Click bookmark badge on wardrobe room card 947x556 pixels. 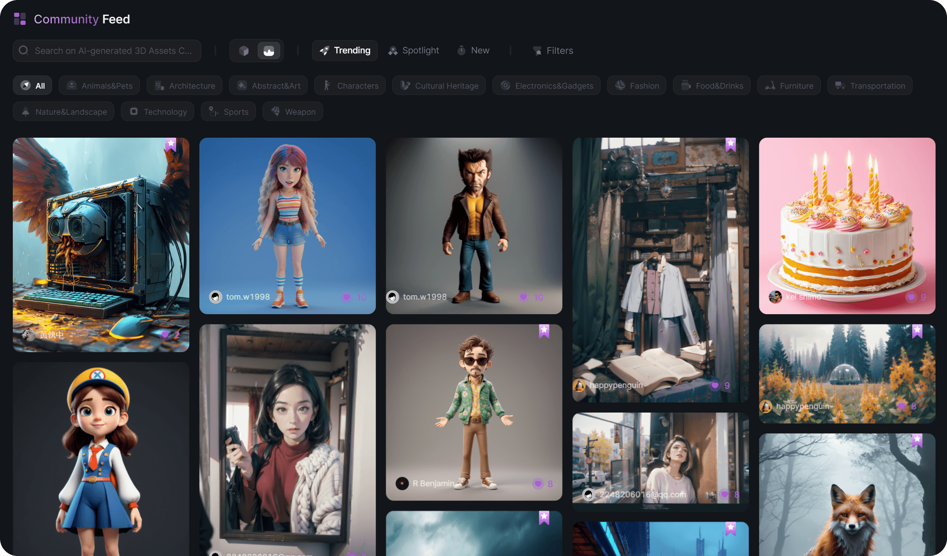[x=731, y=144]
